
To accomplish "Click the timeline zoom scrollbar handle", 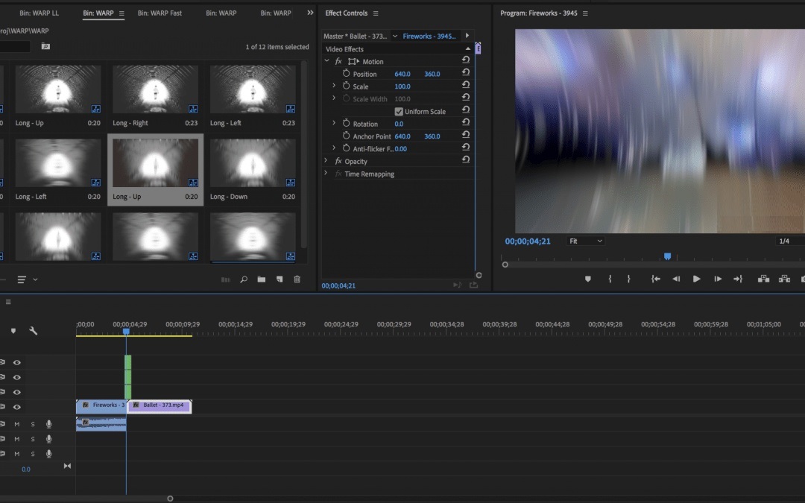I will [170, 499].
